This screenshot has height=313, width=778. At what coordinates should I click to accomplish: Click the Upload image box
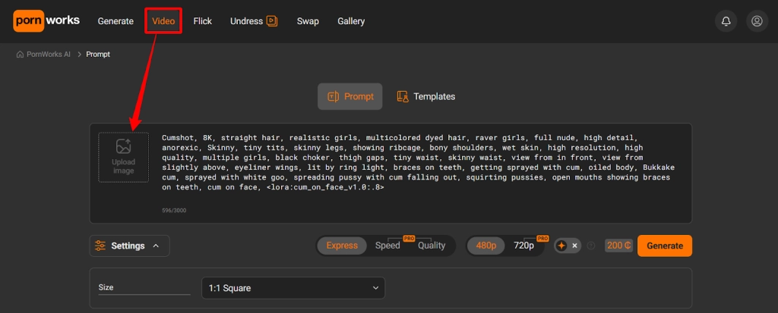(124, 158)
